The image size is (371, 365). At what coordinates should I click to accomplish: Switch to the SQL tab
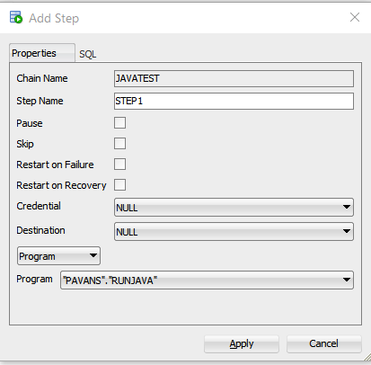pyautogui.click(x=88, y=54)
